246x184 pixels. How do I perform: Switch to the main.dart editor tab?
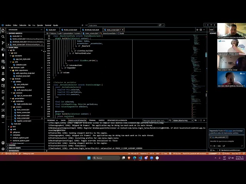click(x=52, y=30)
